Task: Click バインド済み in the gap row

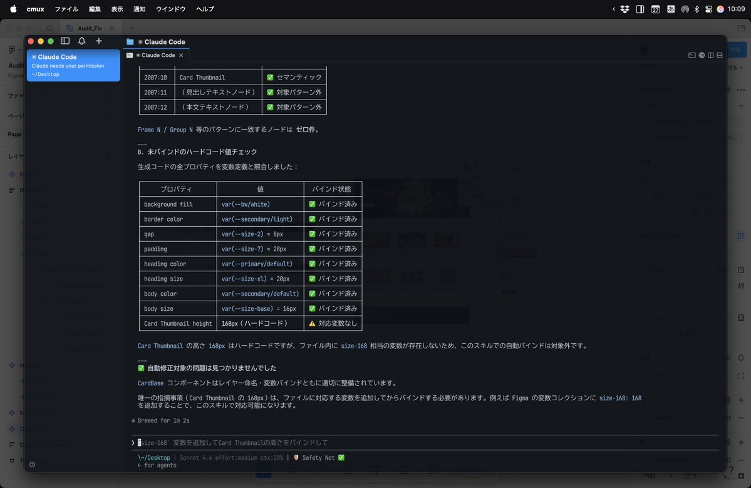Action: (333, 234)
